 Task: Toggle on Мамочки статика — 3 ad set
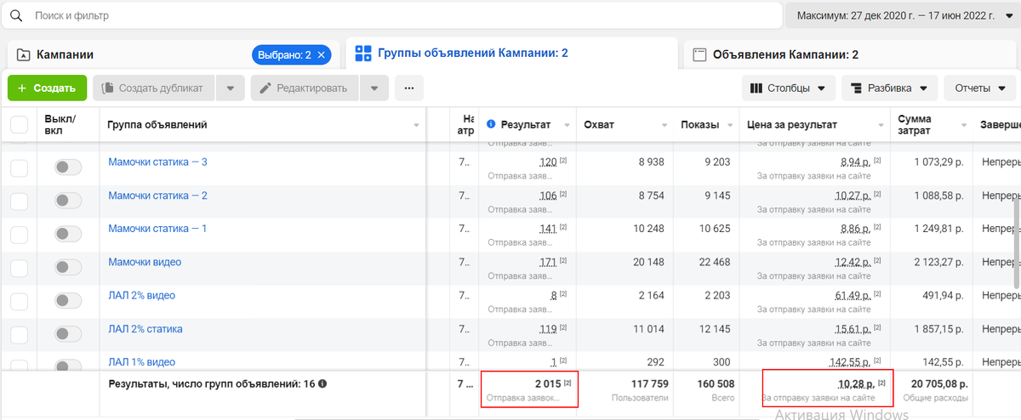tap(68, 167)
